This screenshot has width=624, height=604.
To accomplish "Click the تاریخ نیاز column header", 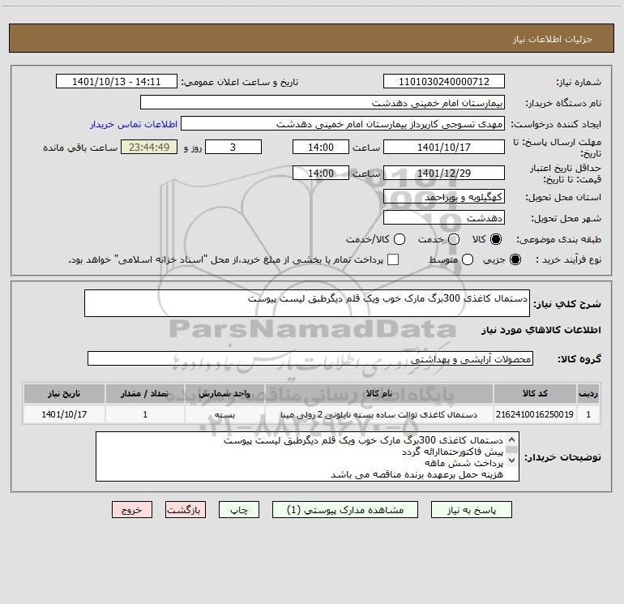I will (x=64, y=393).
